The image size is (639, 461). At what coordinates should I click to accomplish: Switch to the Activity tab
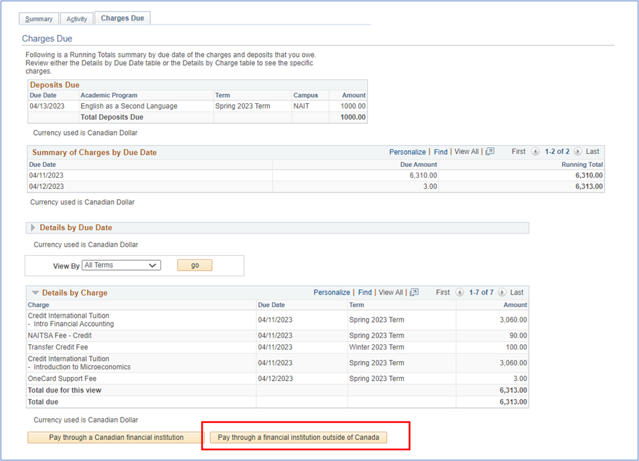[x=77, y=19]
